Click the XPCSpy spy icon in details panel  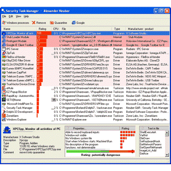[7, 130]
